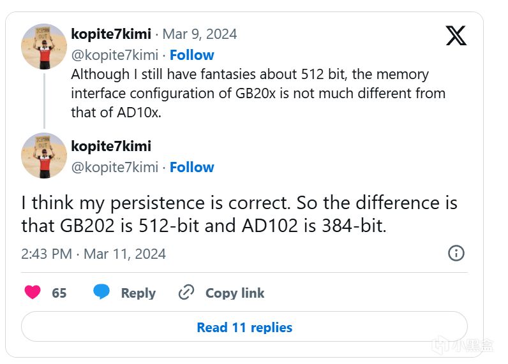This screenshot has height=364, width=508.
Task: Click the second @kopite7kimi handle
Action: pyautogui.click(x=114, y=167)
